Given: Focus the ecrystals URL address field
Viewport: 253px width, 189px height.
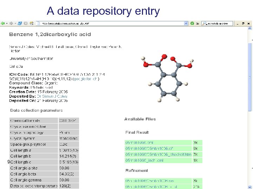Looking at the screenshot, I should click(112, 23).
